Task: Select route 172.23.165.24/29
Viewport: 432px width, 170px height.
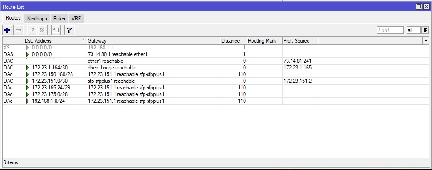Action: pyautogui.click(x=216, y=88)
